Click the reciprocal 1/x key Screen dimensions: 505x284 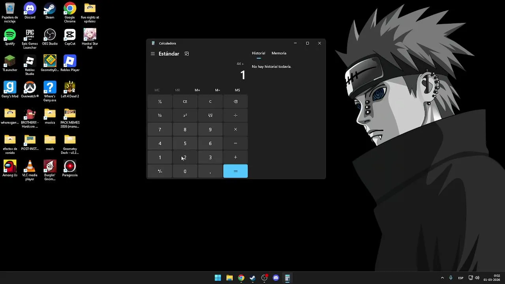160,115
